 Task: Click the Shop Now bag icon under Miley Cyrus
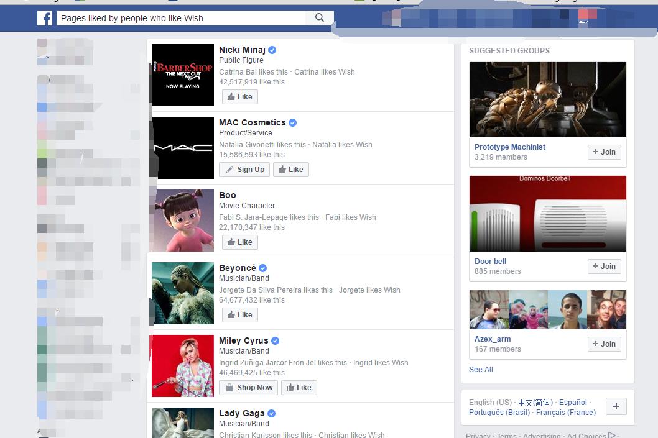[x=230, y=387]
